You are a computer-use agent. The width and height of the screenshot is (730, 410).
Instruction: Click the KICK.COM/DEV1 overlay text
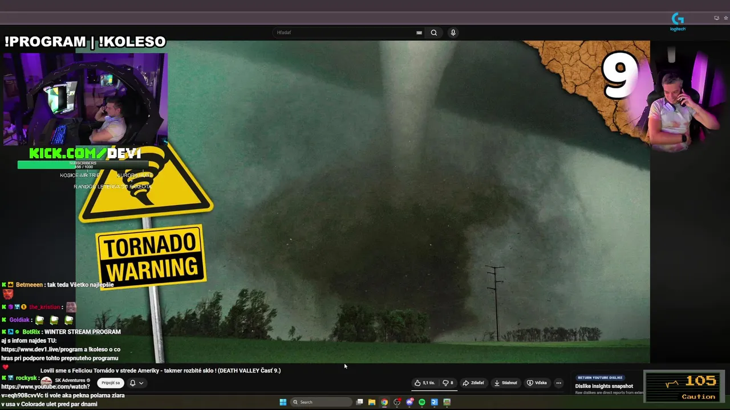point(85,153)
